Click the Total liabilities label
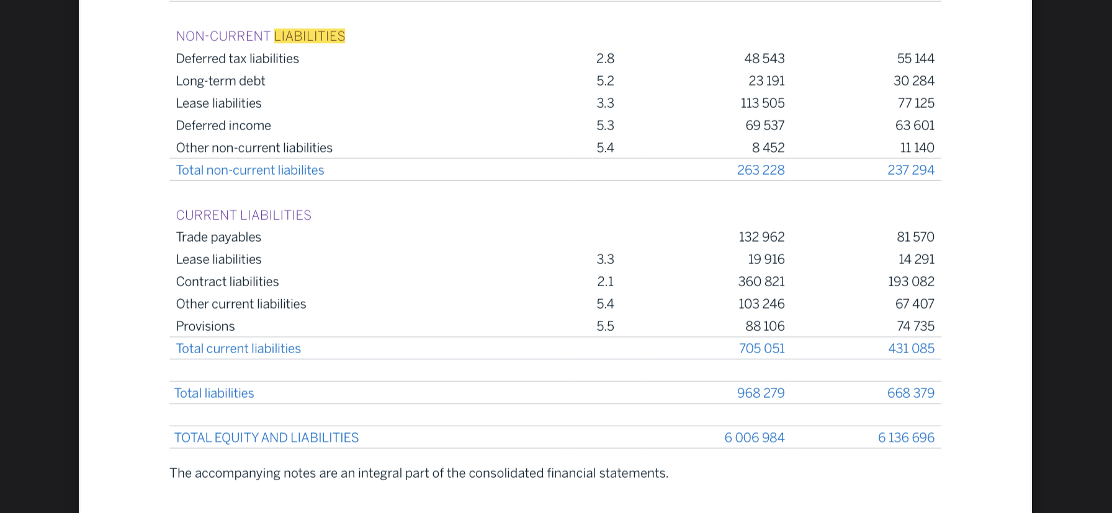This screenshot has width=1112, height=513. pos(214,393)
